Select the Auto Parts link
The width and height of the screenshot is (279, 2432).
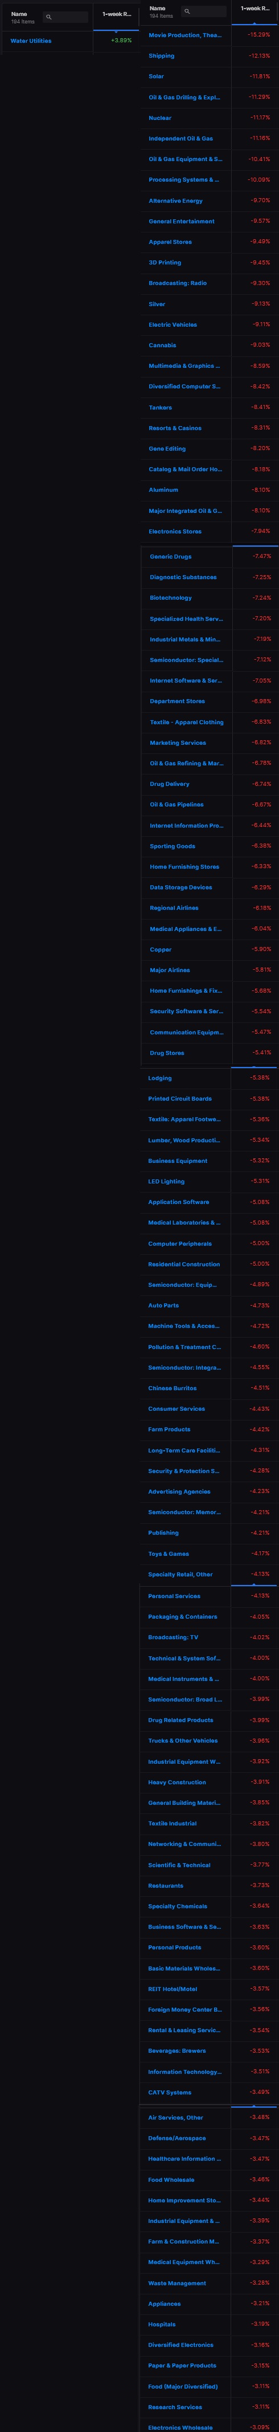[163, 1306]
